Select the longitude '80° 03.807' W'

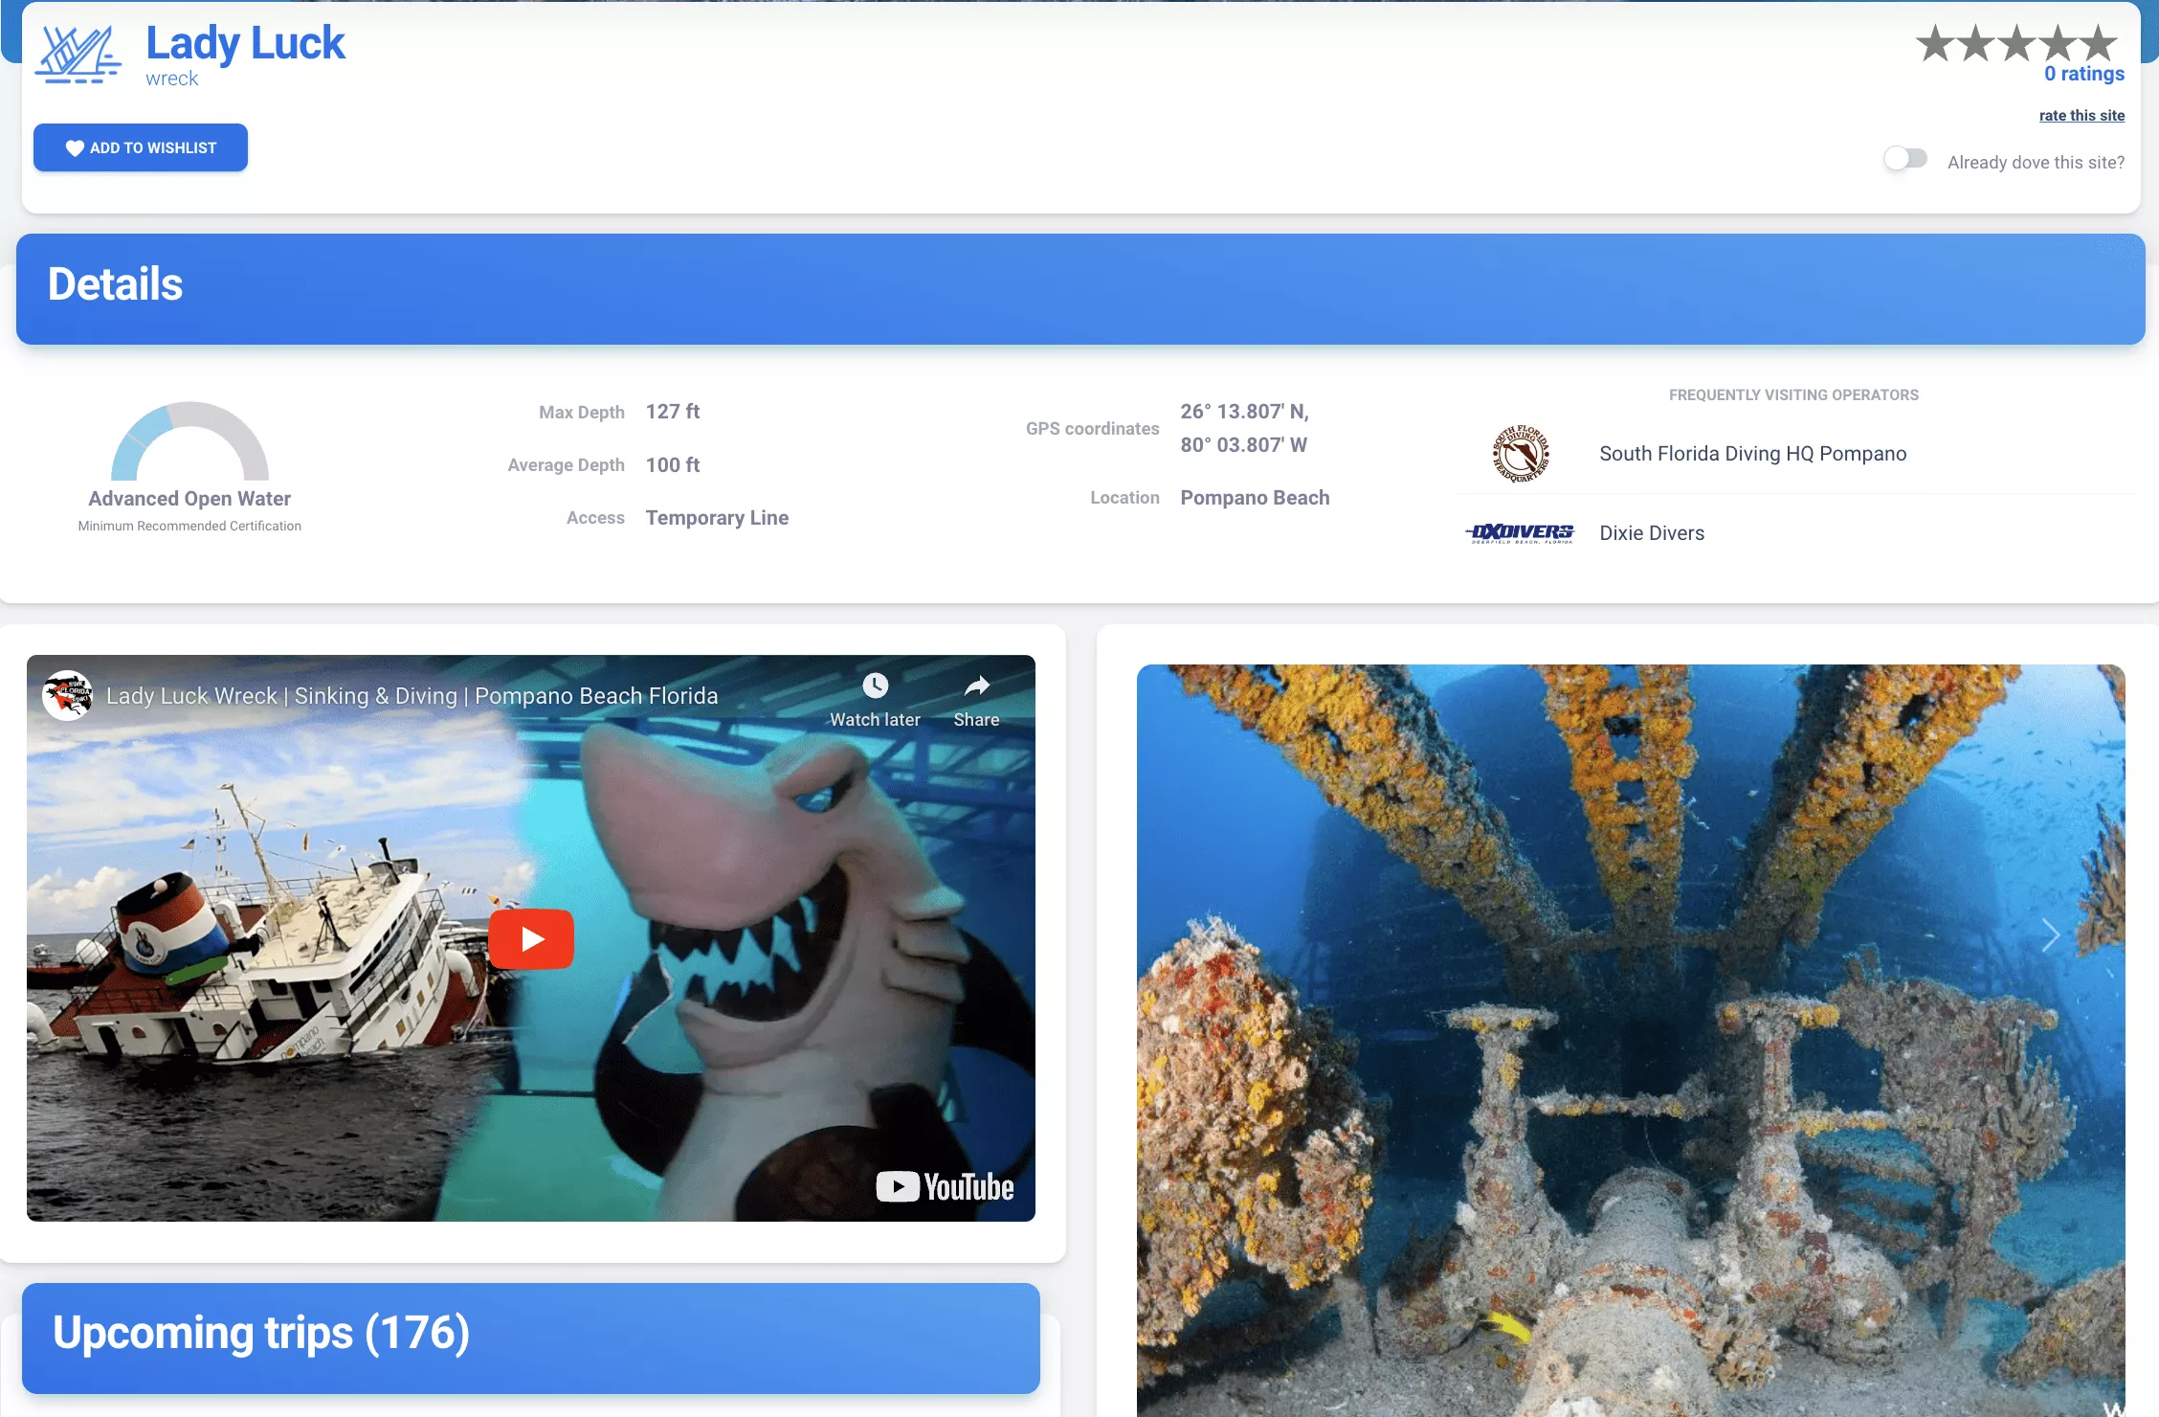pyautogui.click(x=1243, y=445)
